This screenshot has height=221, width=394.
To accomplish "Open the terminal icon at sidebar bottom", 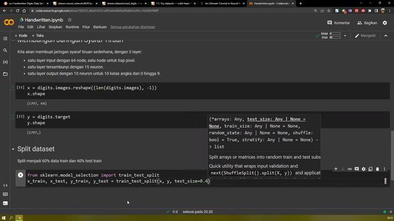I will point(5,203).
